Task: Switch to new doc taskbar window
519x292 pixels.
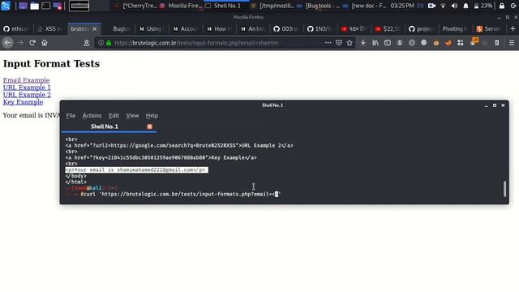Action: 364,6
